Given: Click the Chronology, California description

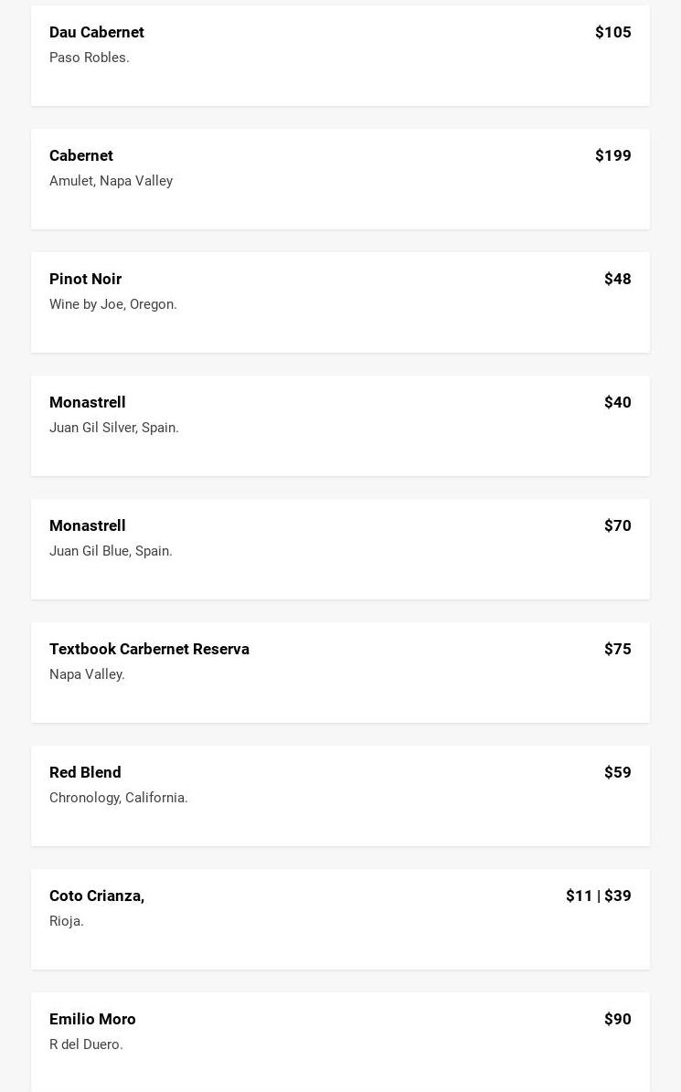Looking at the screenshot, I should coord(118,798).
